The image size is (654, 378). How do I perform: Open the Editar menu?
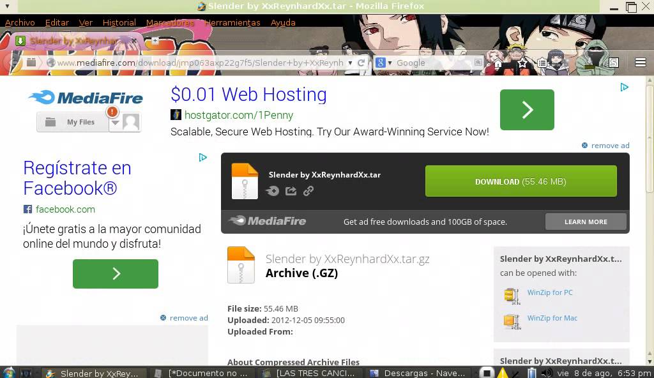57,22
